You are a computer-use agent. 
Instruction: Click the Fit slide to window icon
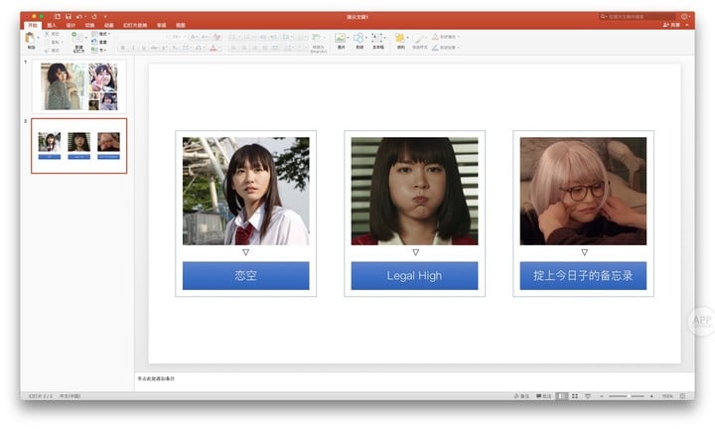[x=682, y=396]
